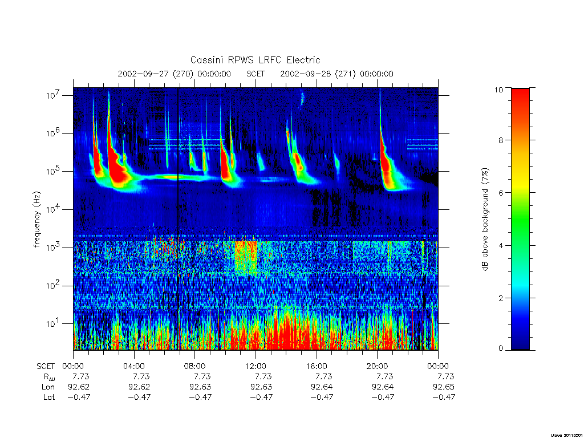Click colorbar tick label 4
584x438 pixels.
coord(501,245)
